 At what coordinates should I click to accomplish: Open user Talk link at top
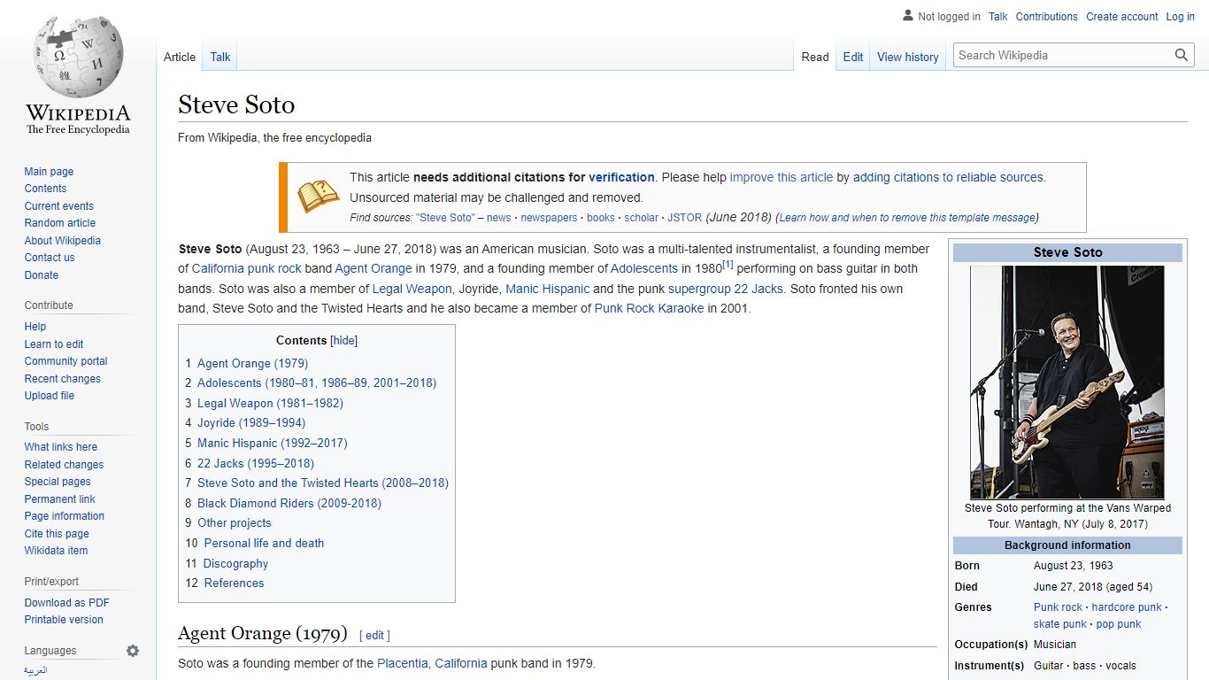(998, 16)
